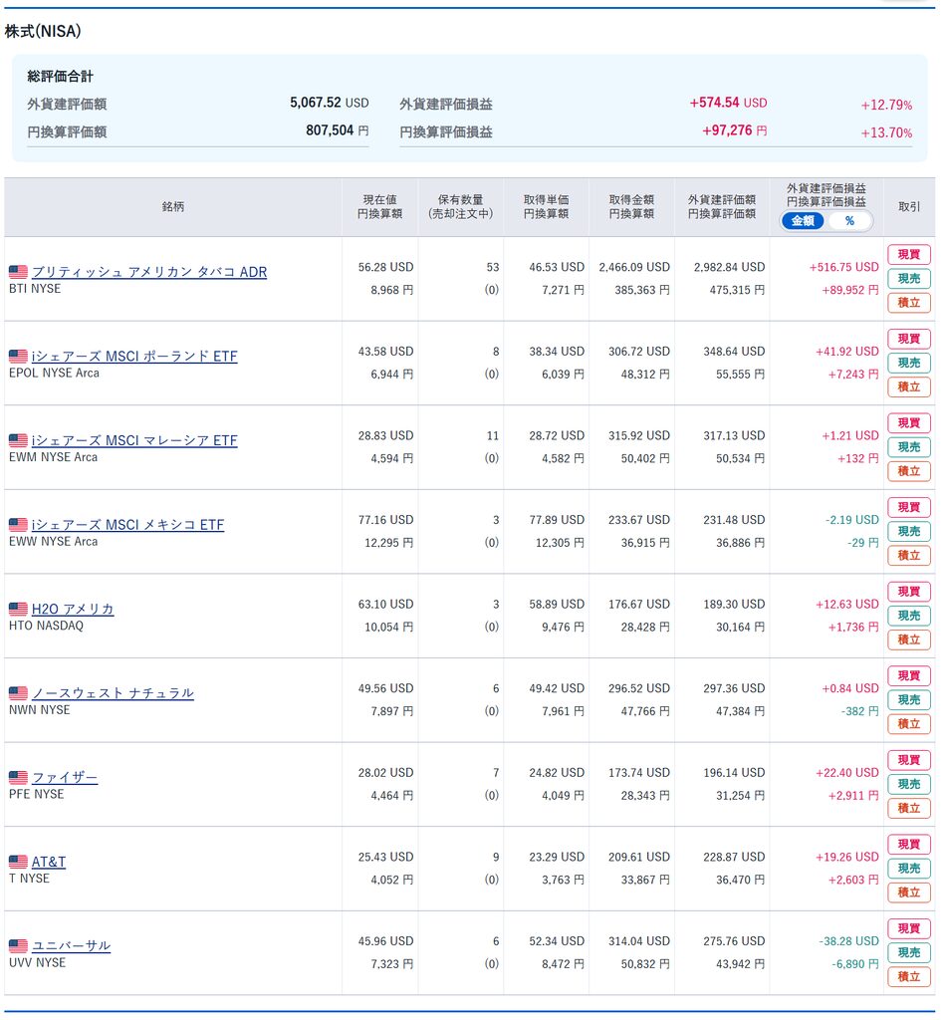Open iシェアーズ MSCI メキシコ ETF link

pyautogui.click(x=128, y=525)
